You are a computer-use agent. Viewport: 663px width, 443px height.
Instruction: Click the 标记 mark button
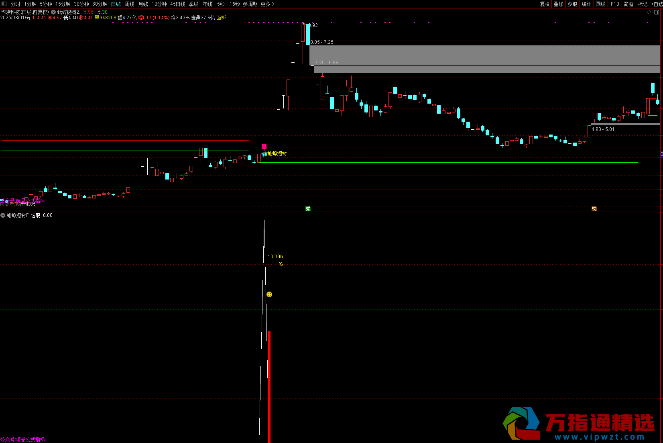coord(643,4)
